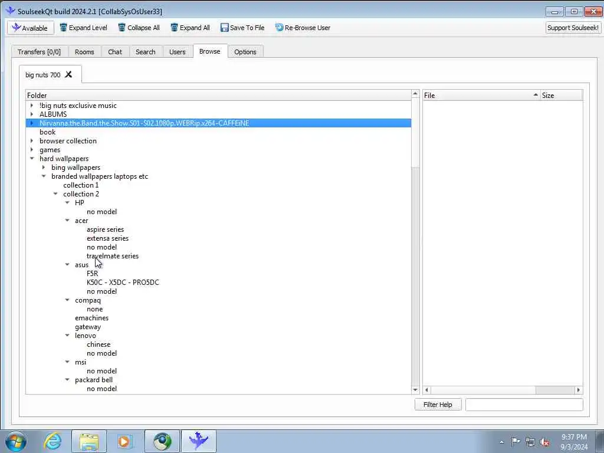The width and height of the screenshot is (604, 453).
Task: Collapse the collection 2 folder
Action: tap(55, 193)
